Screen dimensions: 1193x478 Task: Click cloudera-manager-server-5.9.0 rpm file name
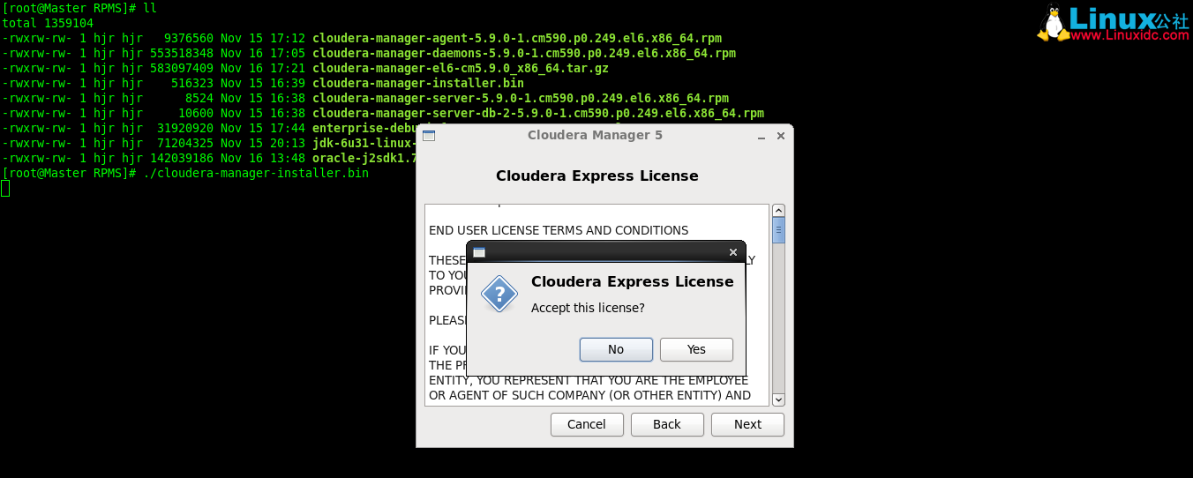click(x=521, y=99)
